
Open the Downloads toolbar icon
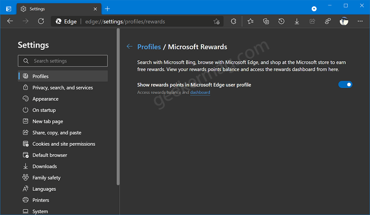297,22
